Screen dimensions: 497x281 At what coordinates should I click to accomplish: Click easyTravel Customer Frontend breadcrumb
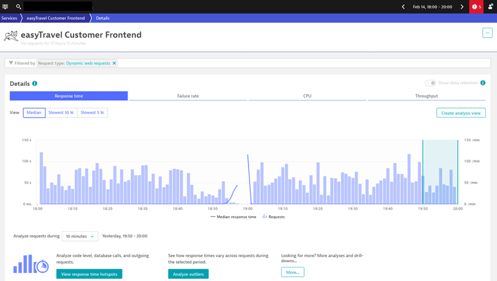[56, 18]
